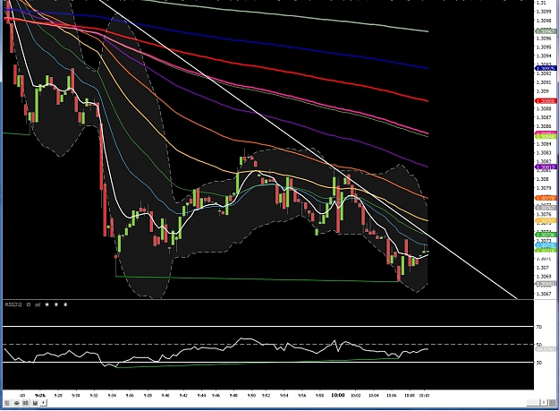Screen dimensions: 559x411
Task: Click the last button in bottom-right corner
Action: pyautogui.click(x=552, y=402)
